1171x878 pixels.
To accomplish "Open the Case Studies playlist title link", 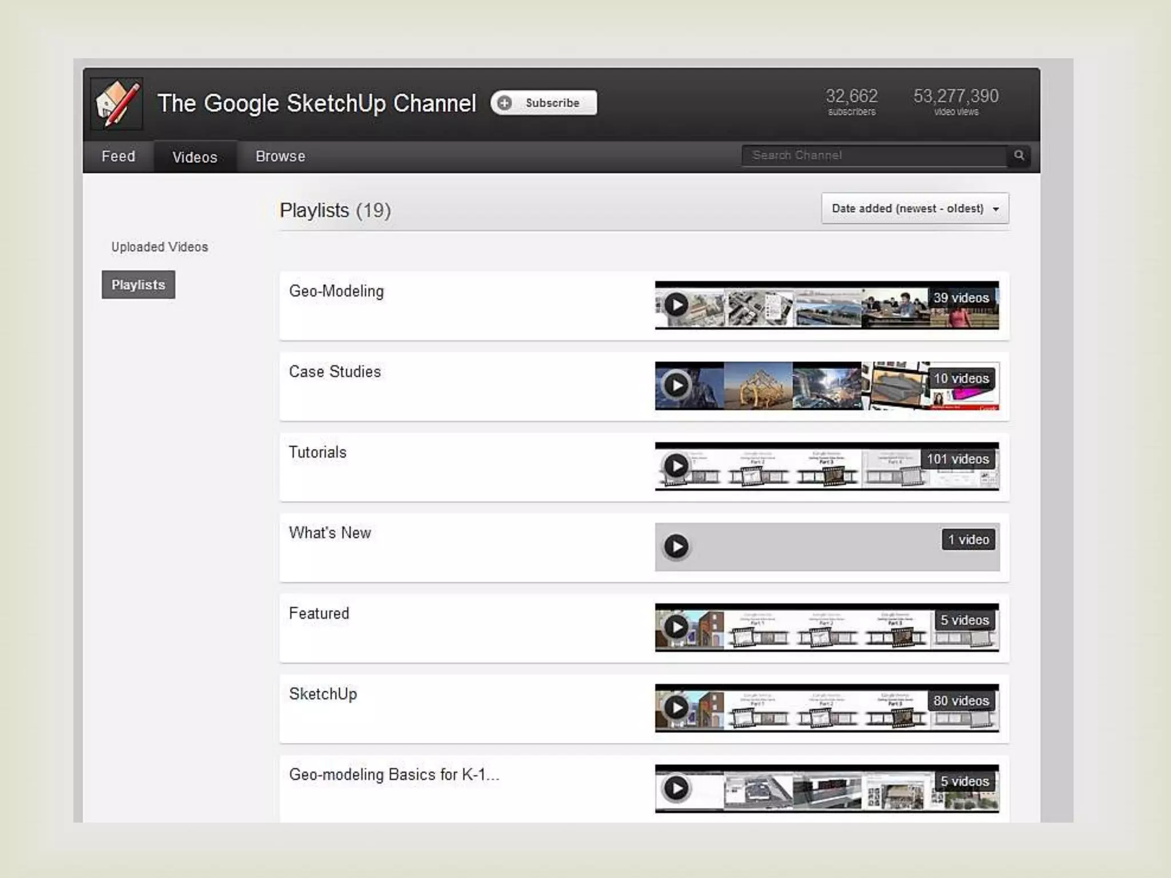I will pyautogui.click(x=334, y=372).
